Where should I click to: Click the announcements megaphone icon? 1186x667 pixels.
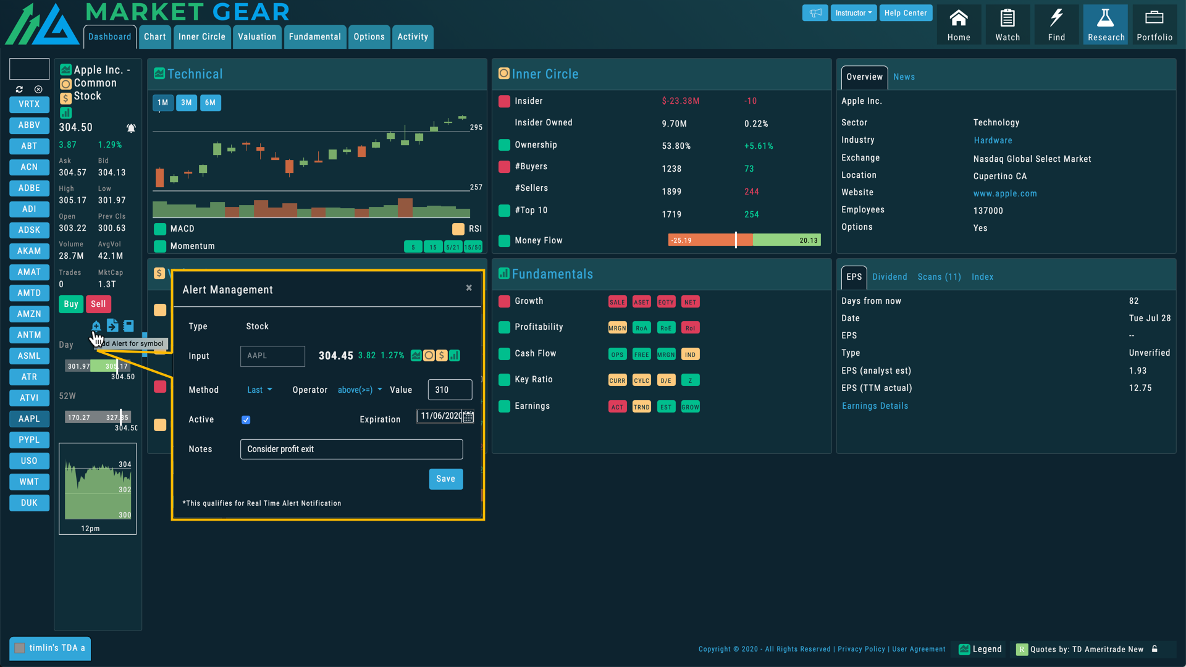point(815,13)
